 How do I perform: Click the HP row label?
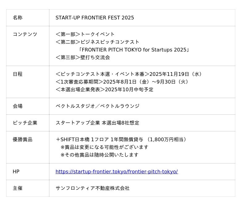click(x=16, y=171)
